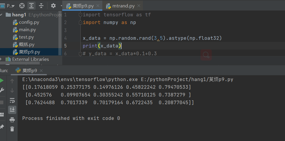Click python.exe path line in console
Screen dimensions: 285x141
[x=128, y=80]
